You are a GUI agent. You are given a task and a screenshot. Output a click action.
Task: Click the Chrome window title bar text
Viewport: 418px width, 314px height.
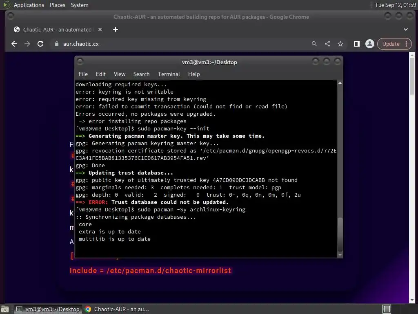tap(211, 17)
